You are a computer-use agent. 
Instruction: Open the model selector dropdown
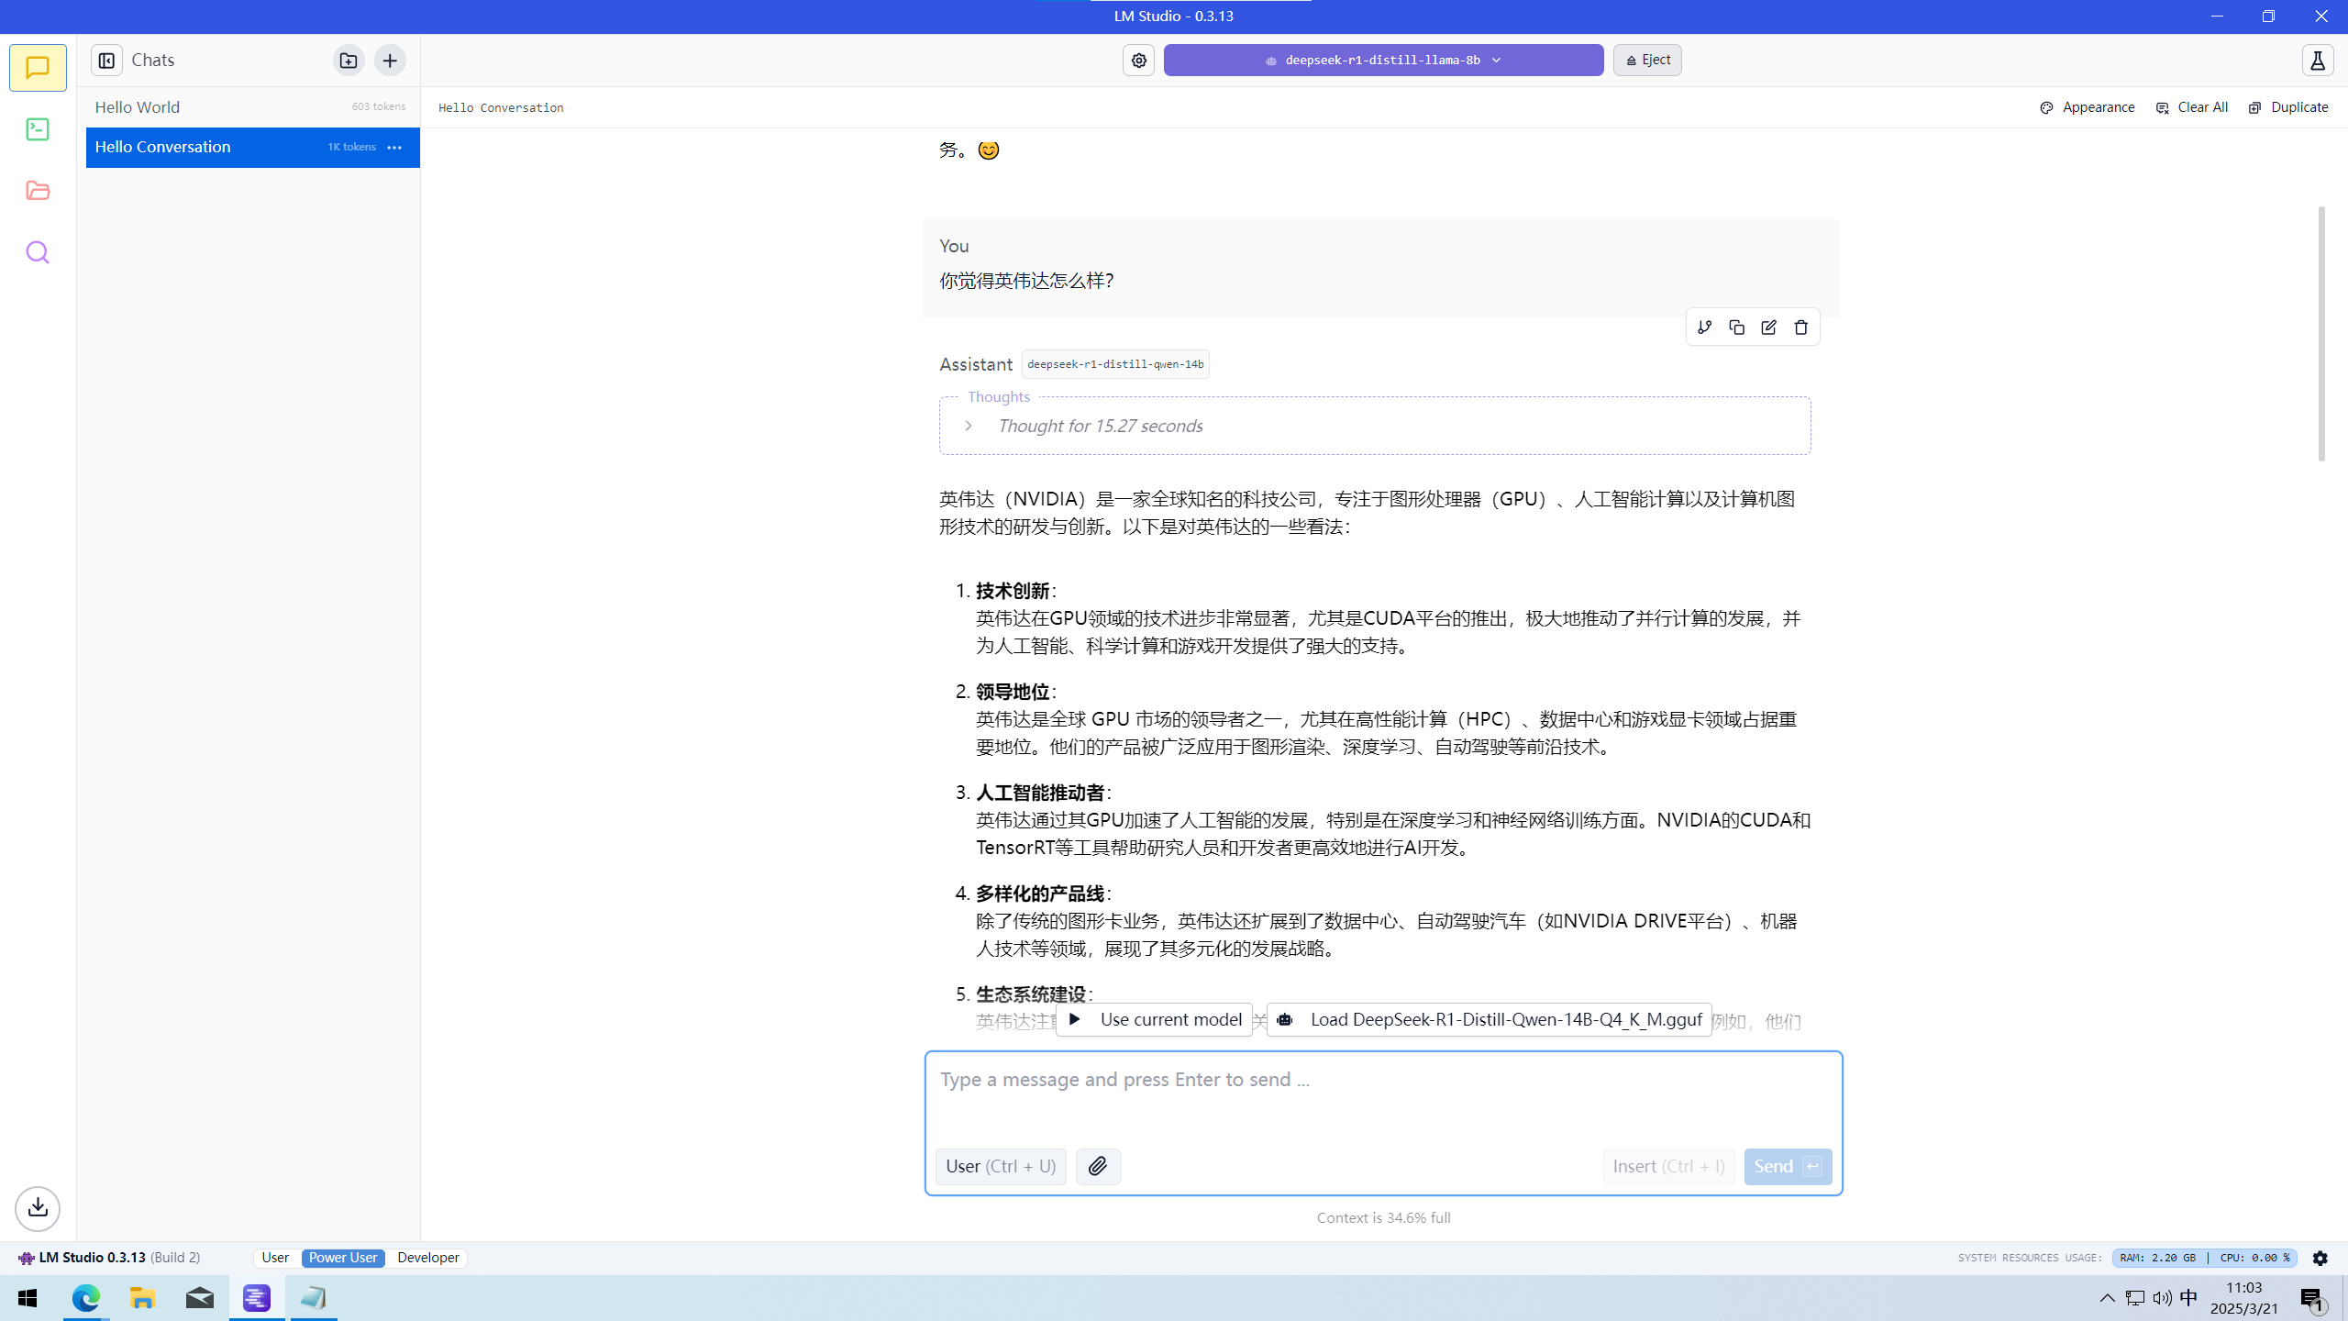coord(1383,61)
